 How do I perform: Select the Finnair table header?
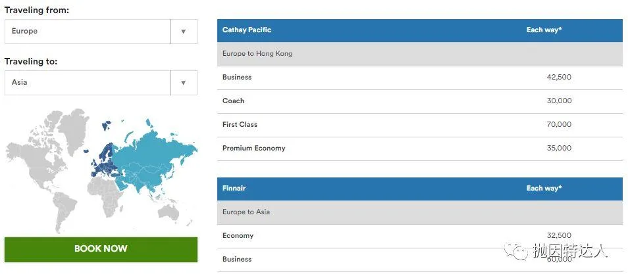419,189
